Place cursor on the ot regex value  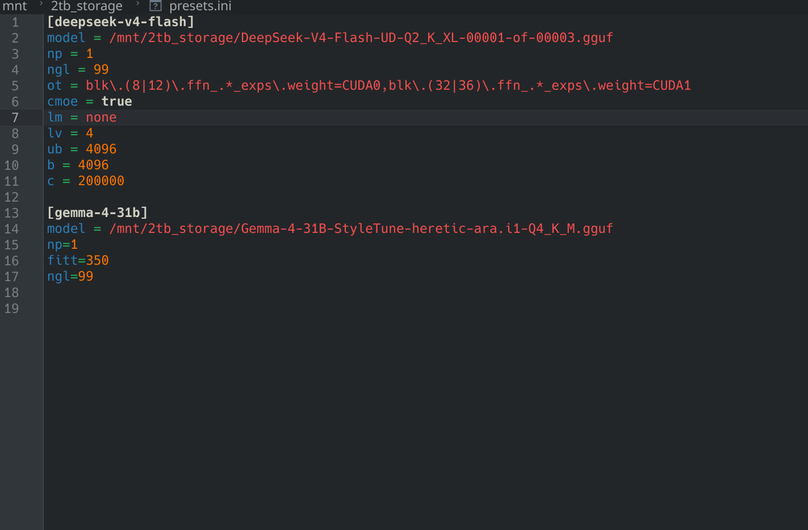tap(388, 86)
